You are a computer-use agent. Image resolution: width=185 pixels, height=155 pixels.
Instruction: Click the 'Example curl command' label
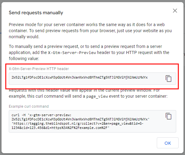[29, 106]
